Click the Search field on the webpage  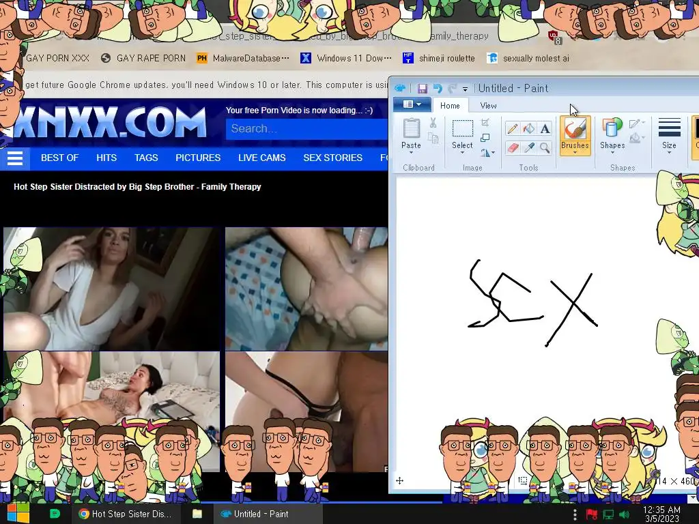tap(307, 129)
